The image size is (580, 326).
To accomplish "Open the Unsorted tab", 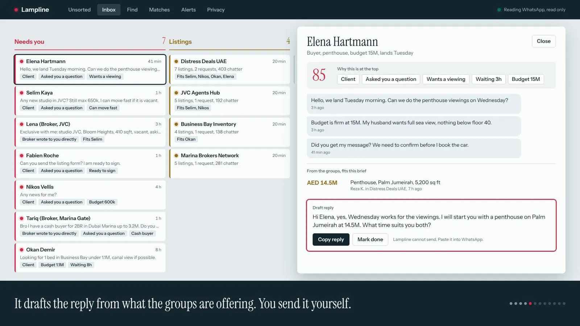I will [x=79, y=10].
